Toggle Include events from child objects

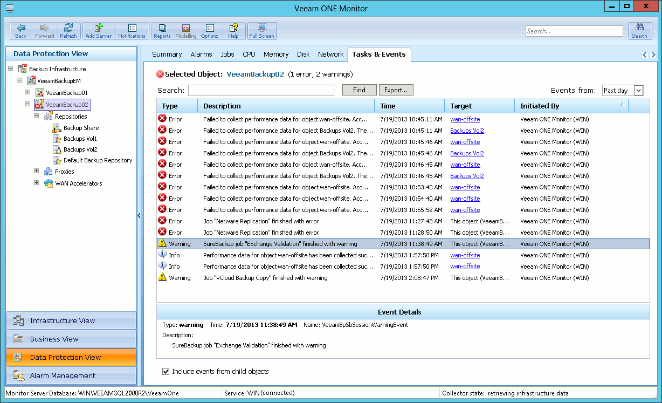point(165,372)
